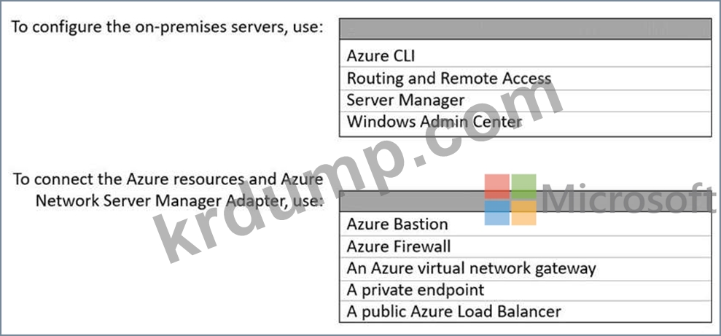
Task: Click 'Network Server Manager Adapter, use:' label line
Action: click(179, 199)
